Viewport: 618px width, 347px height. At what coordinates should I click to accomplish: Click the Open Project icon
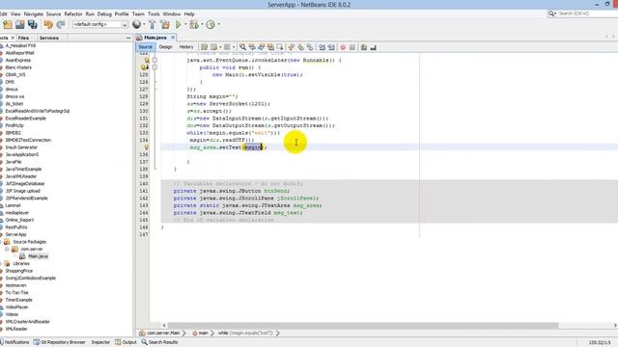[x=20, y=24]
